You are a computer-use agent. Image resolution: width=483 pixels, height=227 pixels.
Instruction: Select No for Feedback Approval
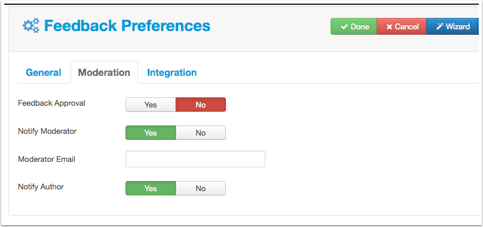tap(200, 105)
